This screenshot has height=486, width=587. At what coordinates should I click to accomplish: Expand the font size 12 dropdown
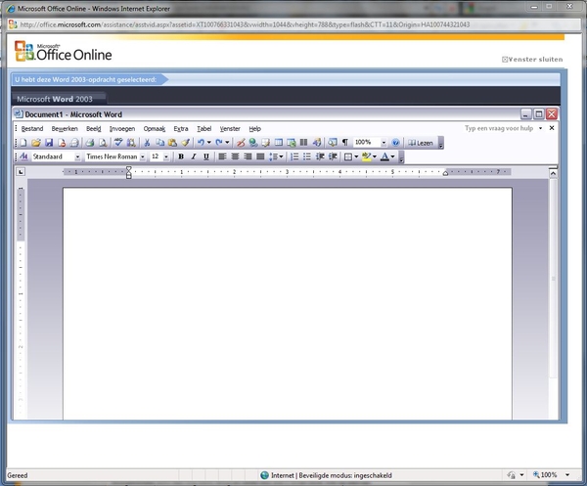pos(166,157)
